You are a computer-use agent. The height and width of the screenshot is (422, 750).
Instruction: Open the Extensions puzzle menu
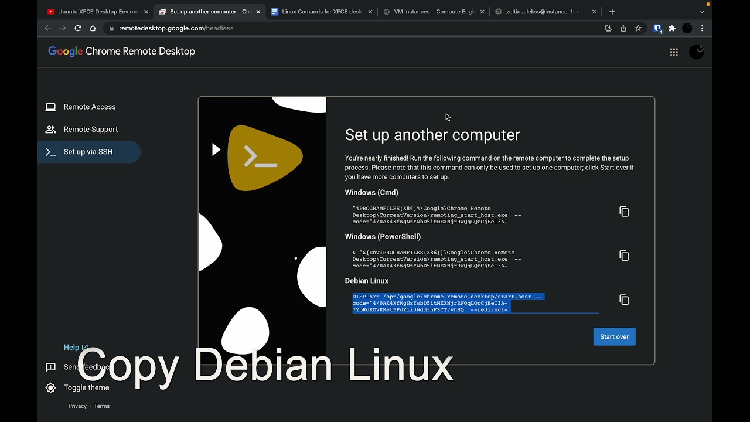click(x=672, y=28)
